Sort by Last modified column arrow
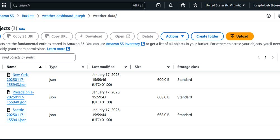 point(126,67)
